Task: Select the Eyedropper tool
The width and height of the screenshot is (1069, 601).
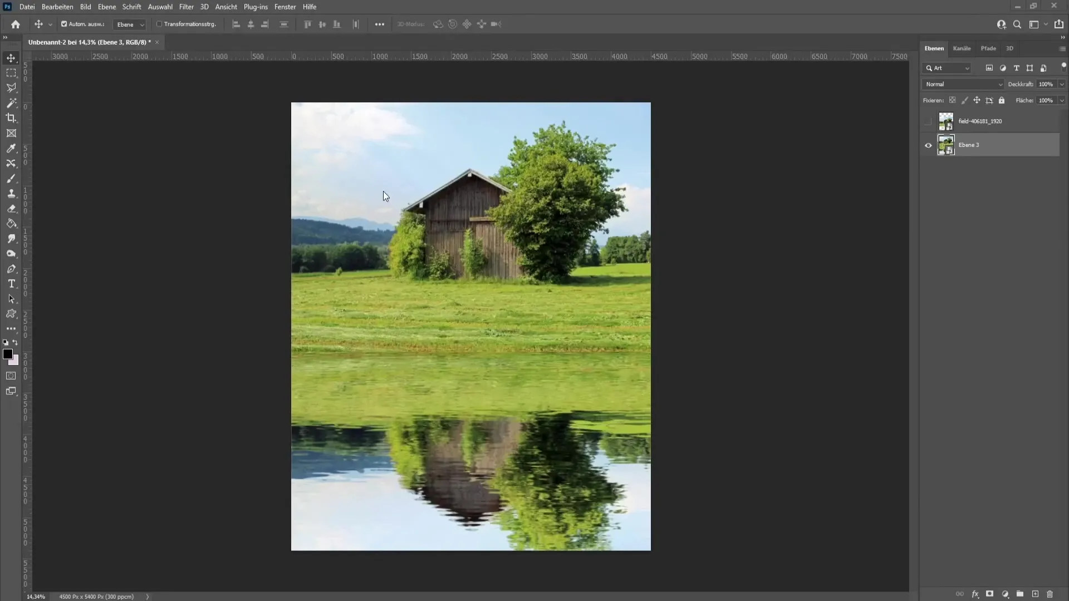Action: pyautogui.click(x=11, y=147)
